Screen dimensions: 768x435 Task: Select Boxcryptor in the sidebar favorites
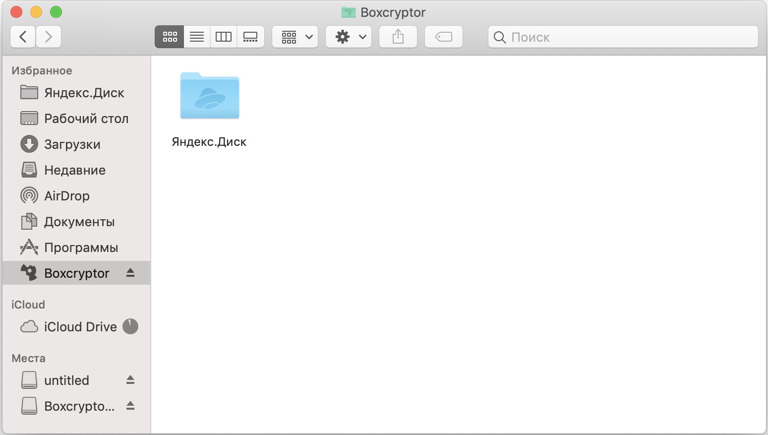76,273
